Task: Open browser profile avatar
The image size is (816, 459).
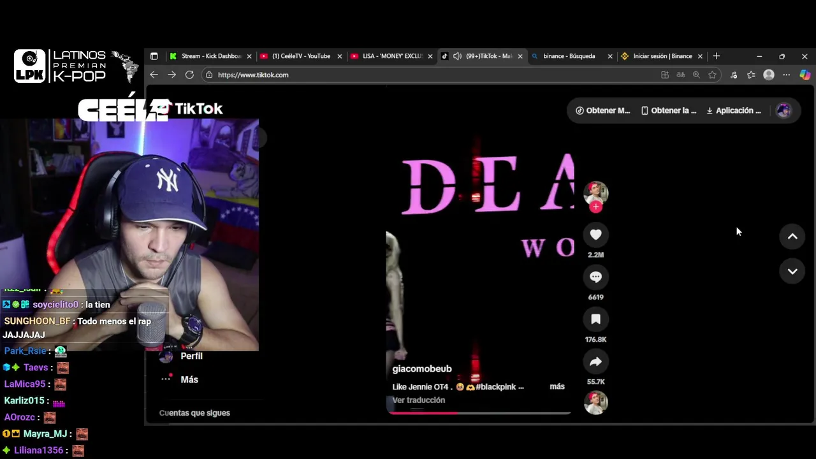Action: (769, 75)
